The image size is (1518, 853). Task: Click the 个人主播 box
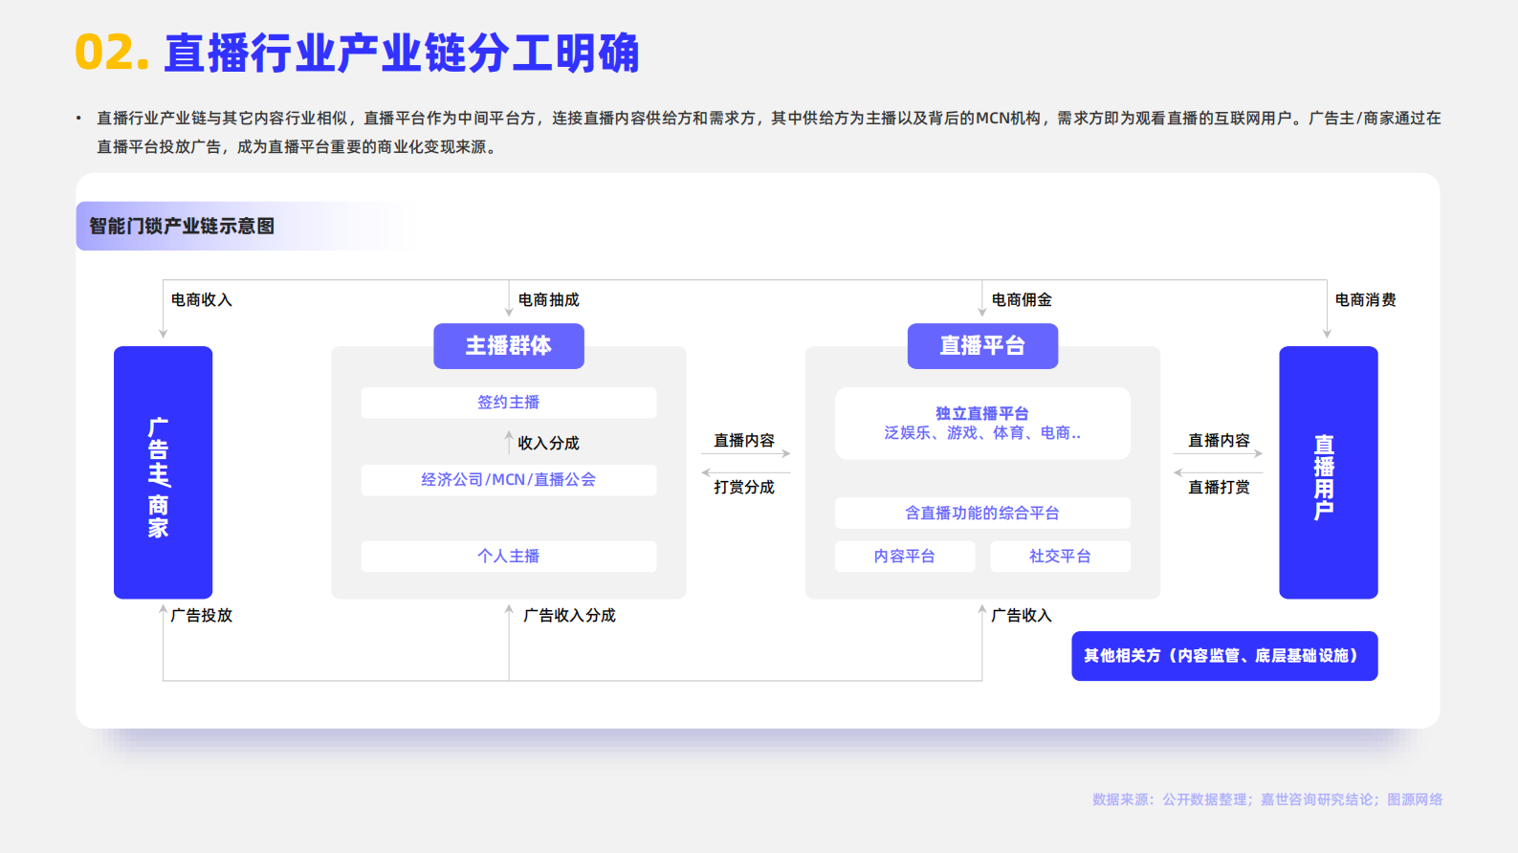point(508,557)
